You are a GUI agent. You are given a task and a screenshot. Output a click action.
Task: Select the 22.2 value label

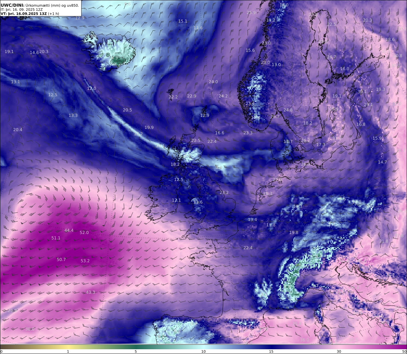pyautogui.click(x=173, y=97)
